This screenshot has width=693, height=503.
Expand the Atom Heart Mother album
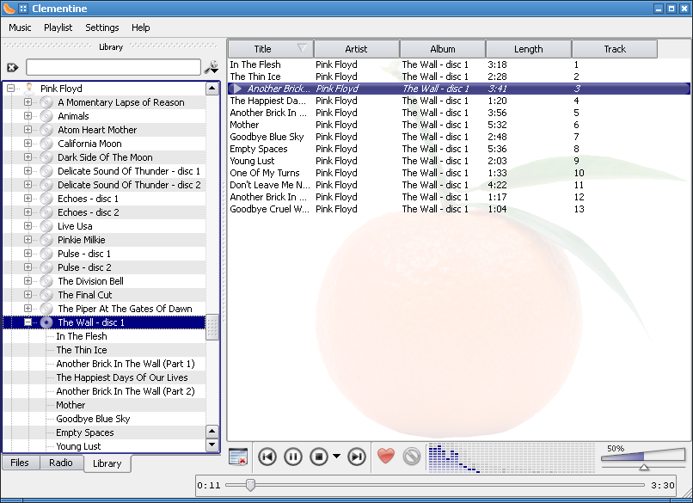28,130
